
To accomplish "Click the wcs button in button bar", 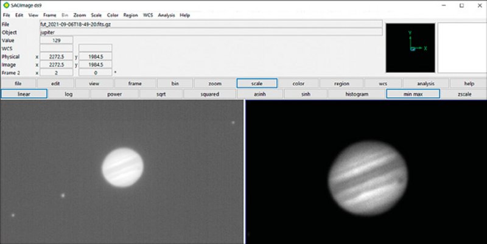I will tap(383, 83).
